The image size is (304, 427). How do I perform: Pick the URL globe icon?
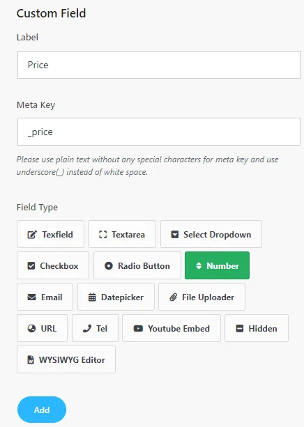click(x=31, y=328)
